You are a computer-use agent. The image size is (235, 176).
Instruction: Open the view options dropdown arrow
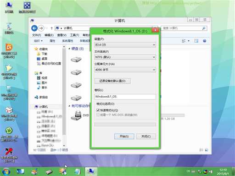189,41
